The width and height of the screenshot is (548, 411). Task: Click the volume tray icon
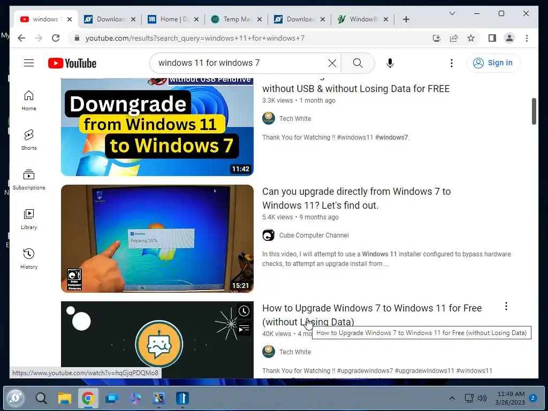(482, 398)
